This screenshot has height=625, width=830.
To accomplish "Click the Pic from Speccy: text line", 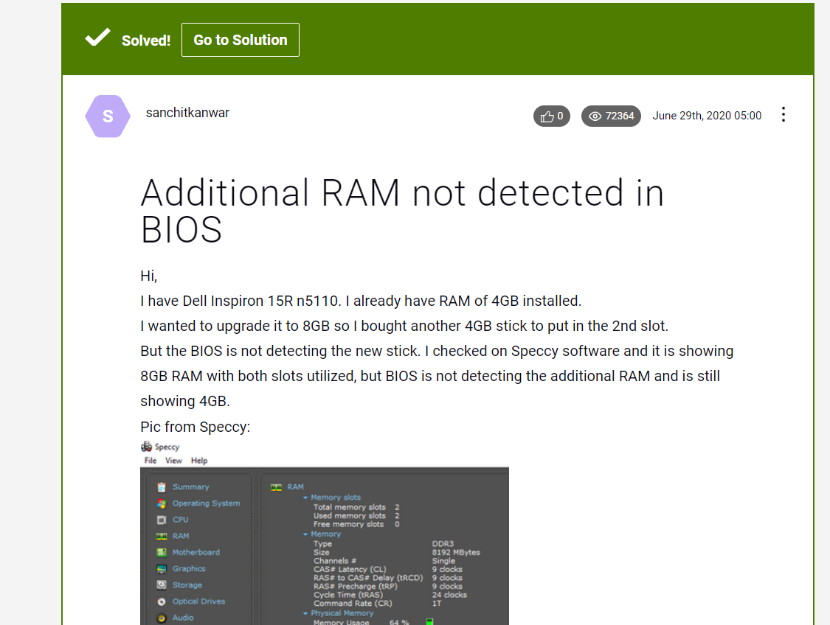I will click(x=195, y=427).
